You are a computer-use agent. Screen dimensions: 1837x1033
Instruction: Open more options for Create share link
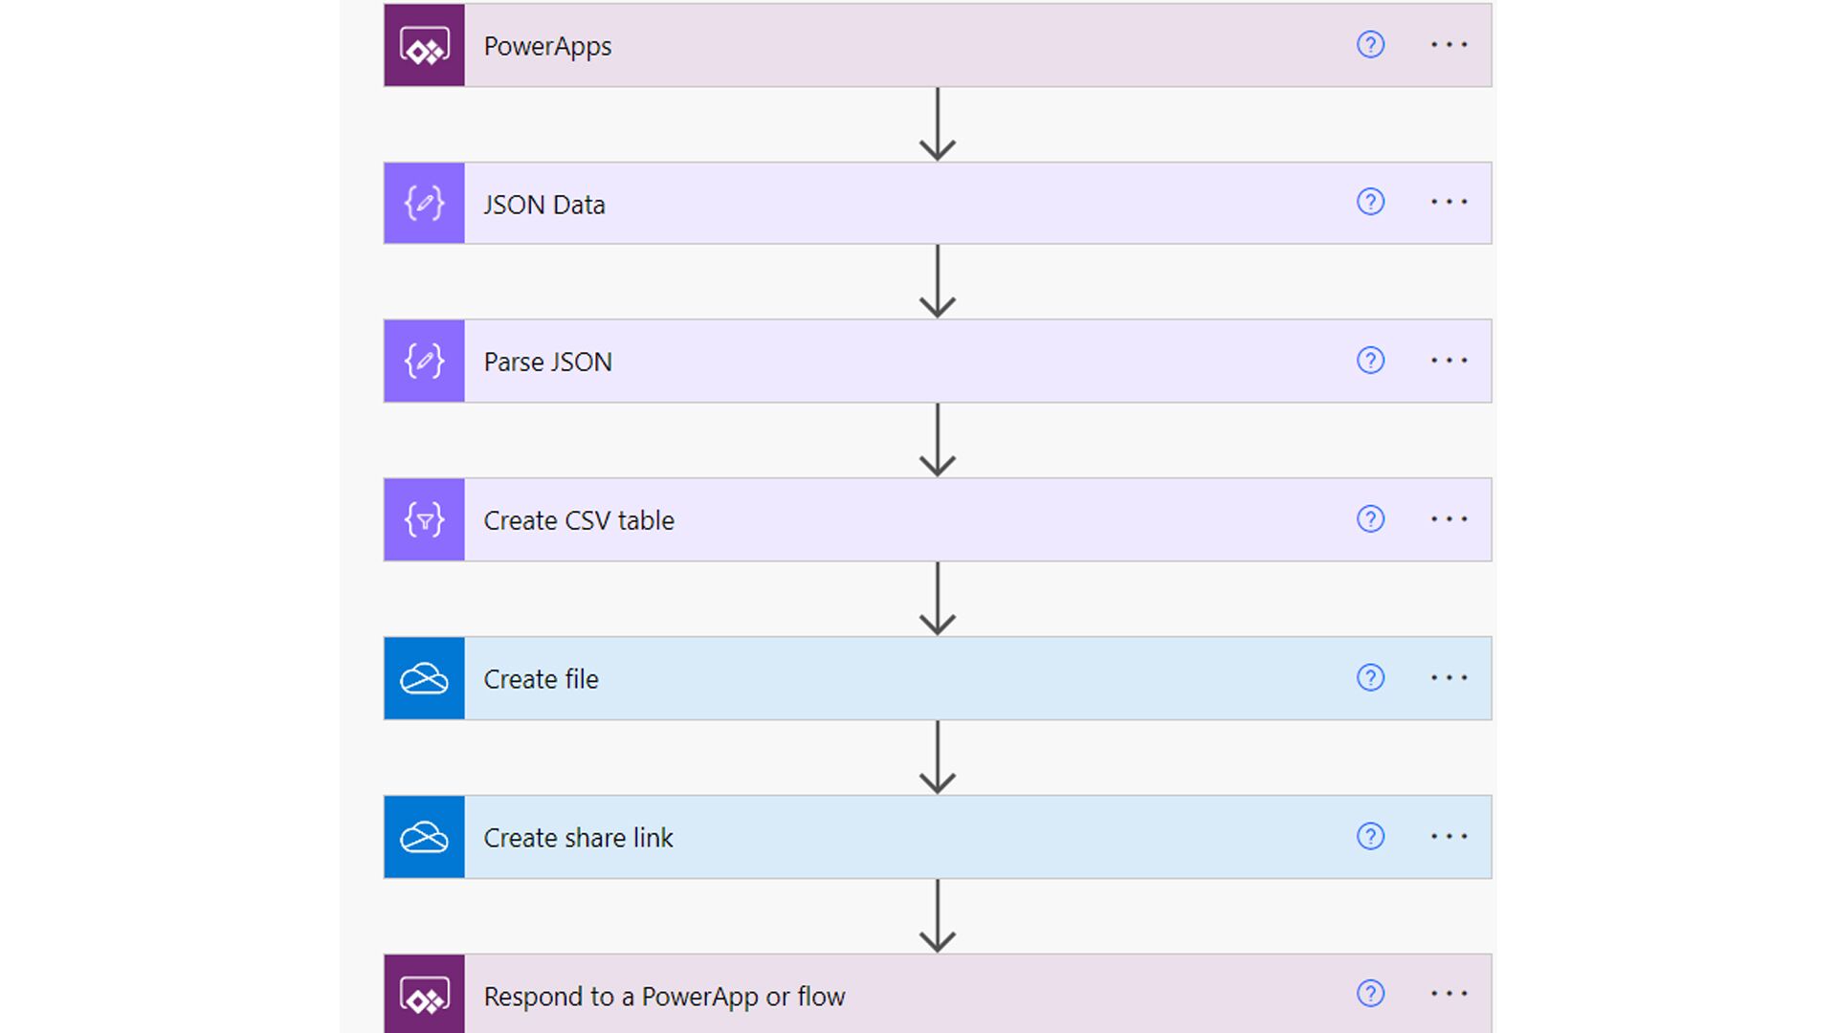1449,836
